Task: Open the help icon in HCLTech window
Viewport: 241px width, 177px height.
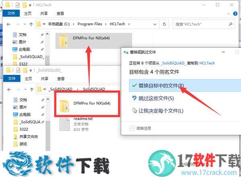Action: [235, 14]
